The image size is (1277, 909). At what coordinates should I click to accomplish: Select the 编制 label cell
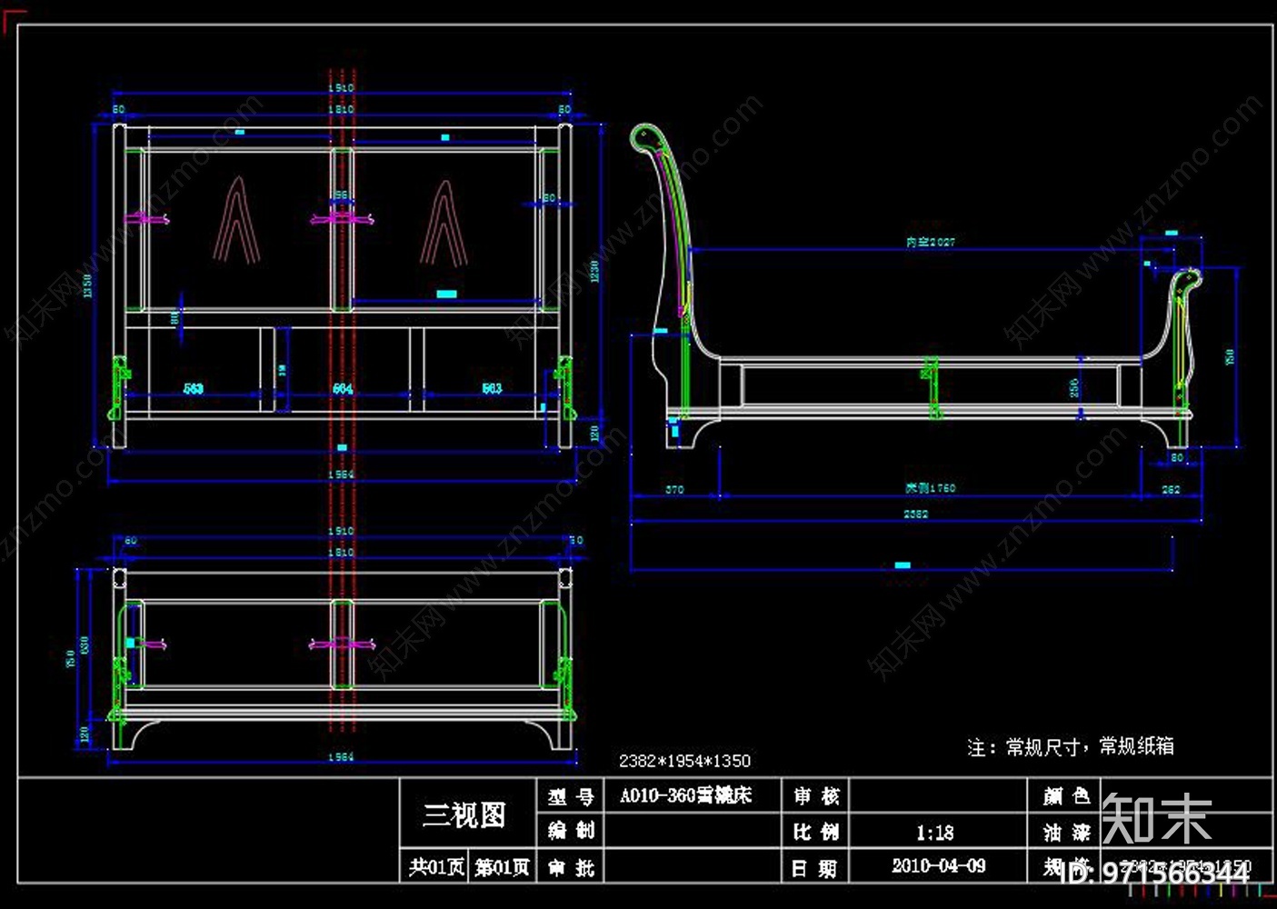(571, 830)
